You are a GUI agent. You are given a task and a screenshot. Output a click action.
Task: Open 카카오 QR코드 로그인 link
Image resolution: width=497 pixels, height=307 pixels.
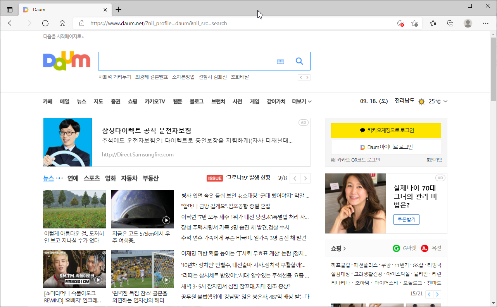pos(355,160)
